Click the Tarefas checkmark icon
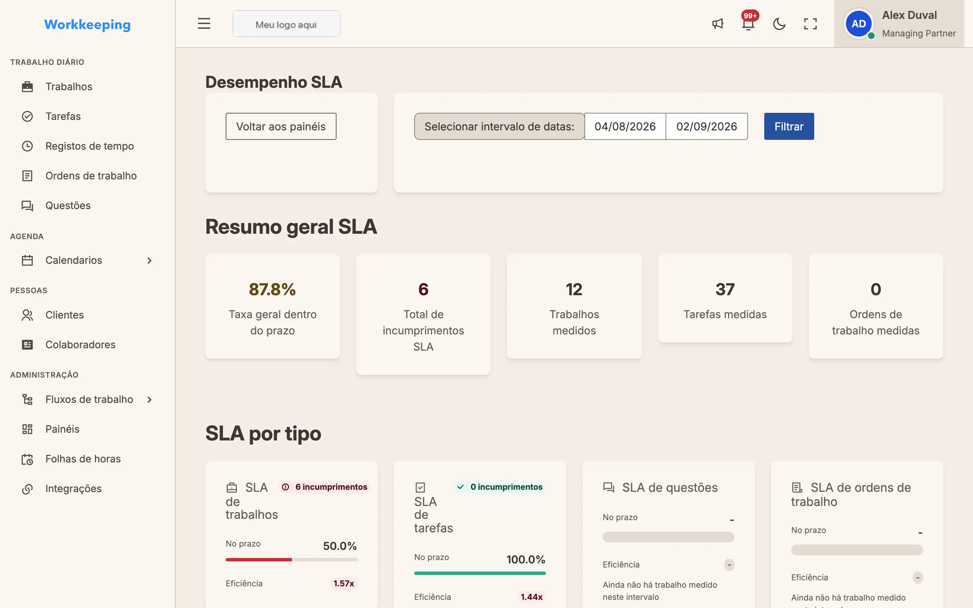This screenshot has height=608, width=973. point(27,116)
